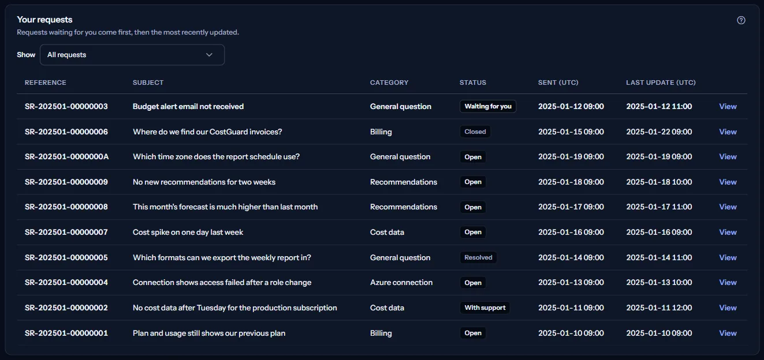Select subject 'No new recommendations for two weeks'
Viewport: 764px width, 360px height.
point(204,182)
